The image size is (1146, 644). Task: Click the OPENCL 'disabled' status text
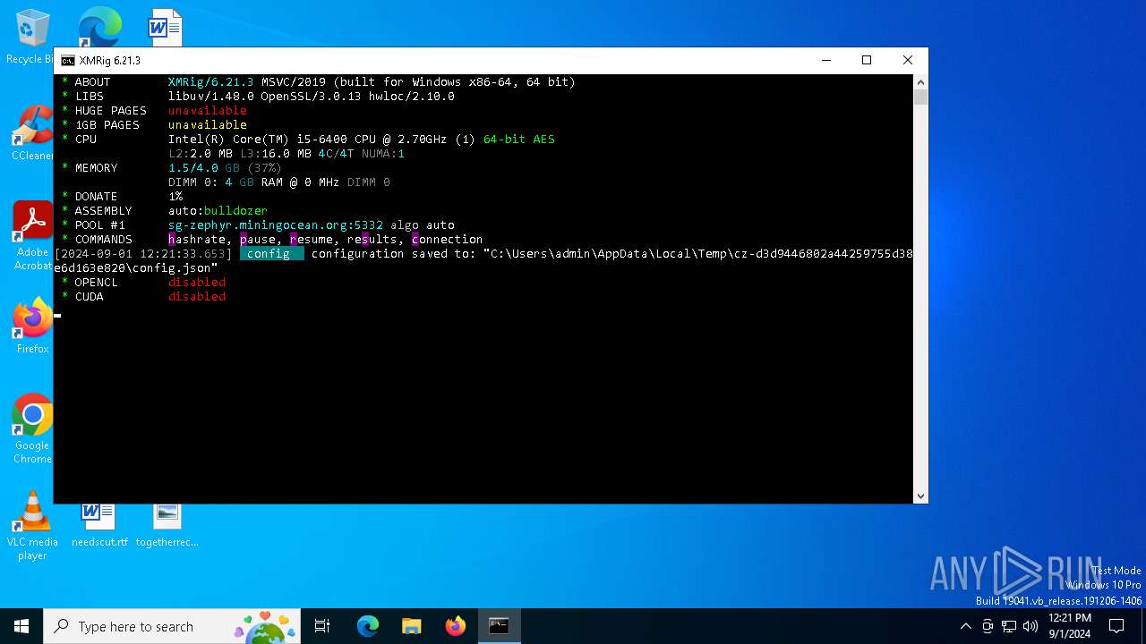click(197, 282)
